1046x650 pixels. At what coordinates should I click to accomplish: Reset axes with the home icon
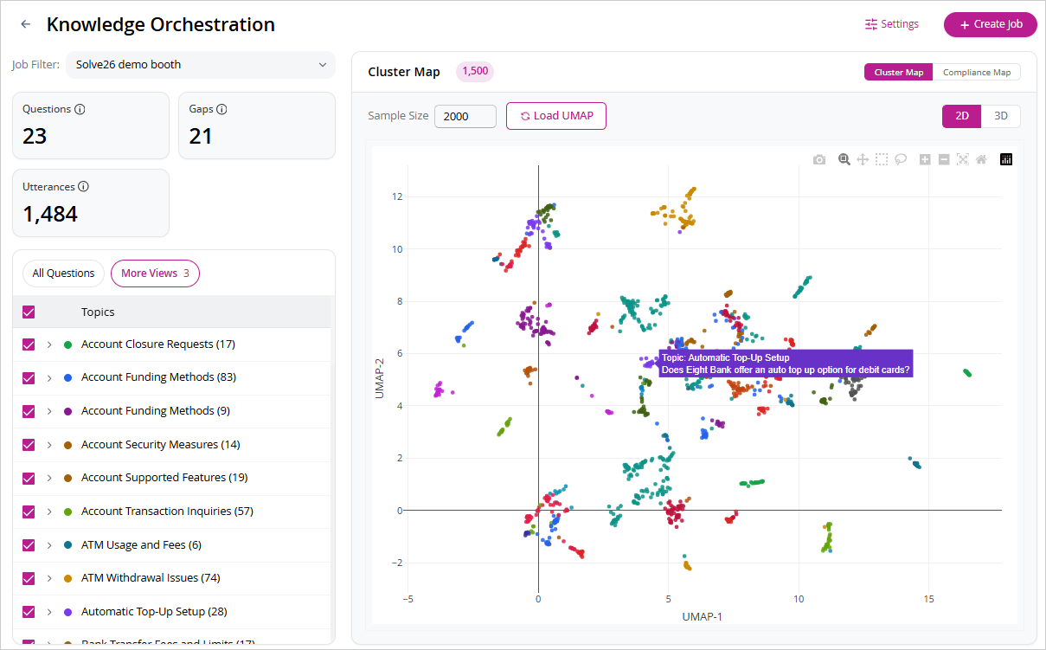(981, 159)
